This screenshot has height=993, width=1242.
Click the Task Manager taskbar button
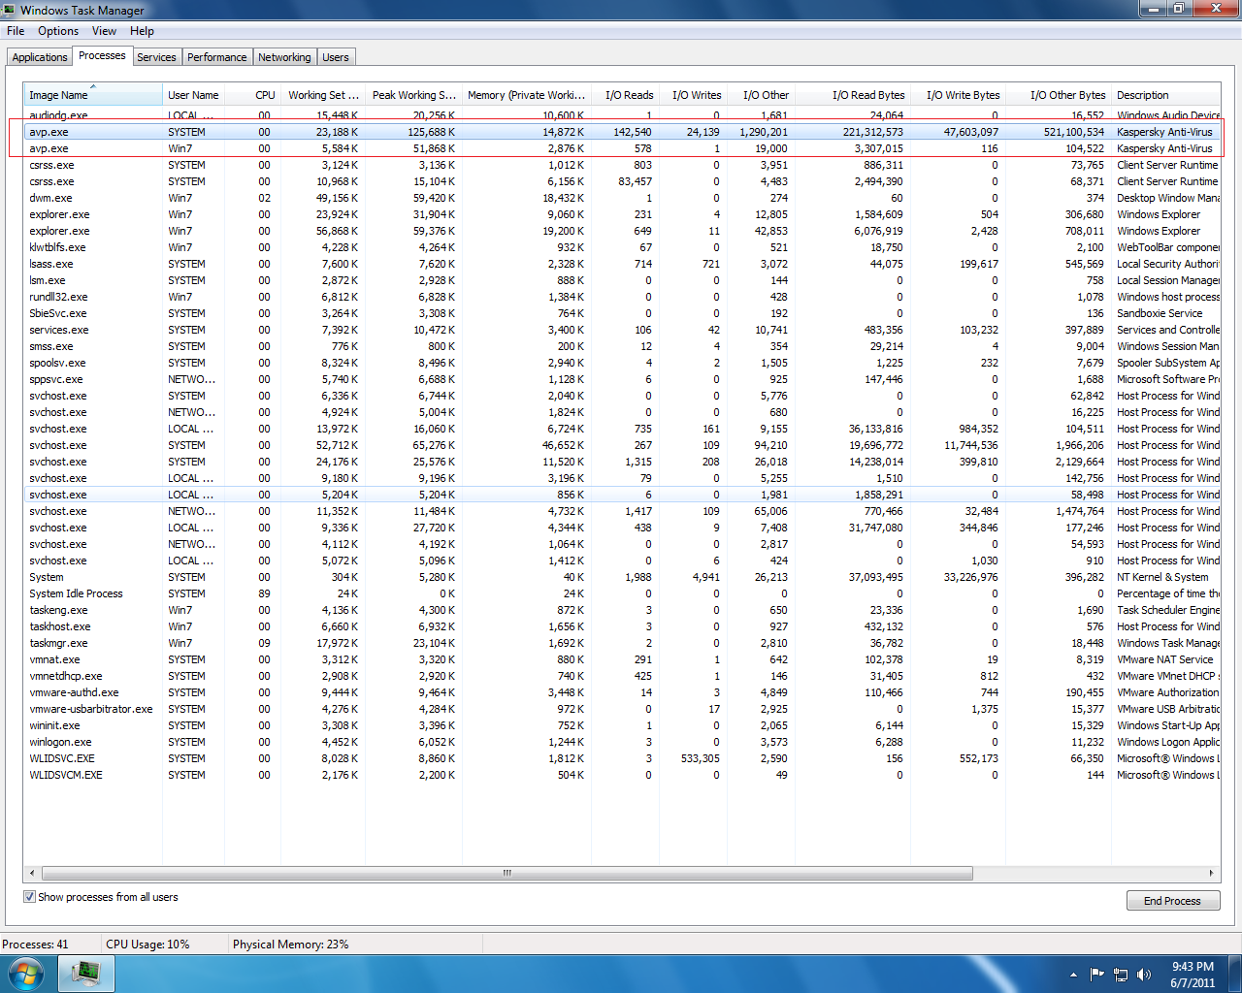(x=86, y=974)
